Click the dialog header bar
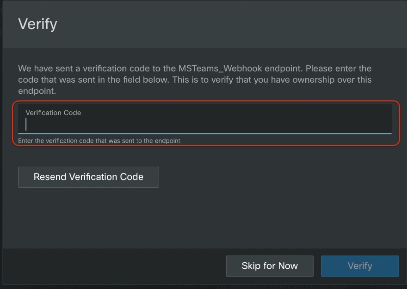 coord(203,24)
